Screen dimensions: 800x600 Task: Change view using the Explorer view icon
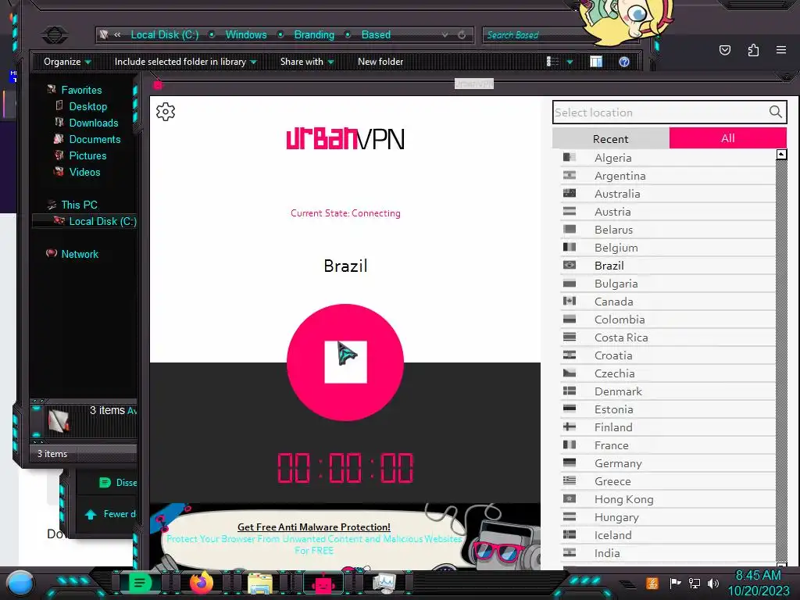tap(552, 62)
